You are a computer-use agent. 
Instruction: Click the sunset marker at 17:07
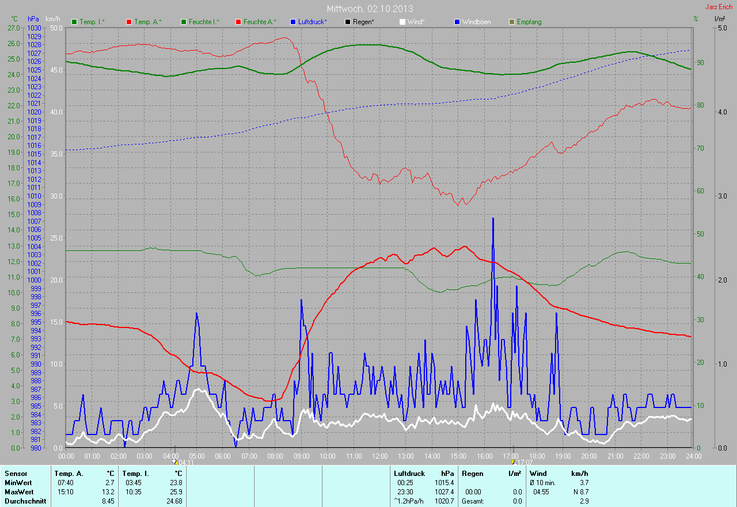click(512, 462)
